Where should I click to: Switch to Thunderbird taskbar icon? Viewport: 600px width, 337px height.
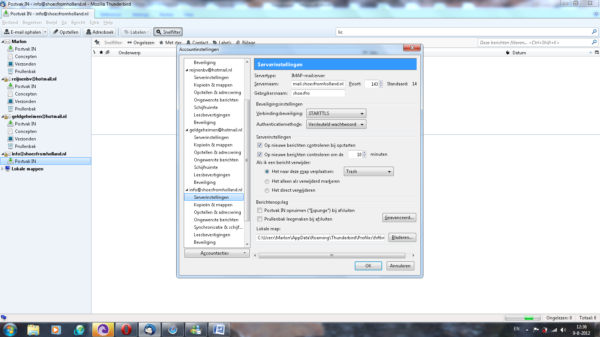point(150,330)
